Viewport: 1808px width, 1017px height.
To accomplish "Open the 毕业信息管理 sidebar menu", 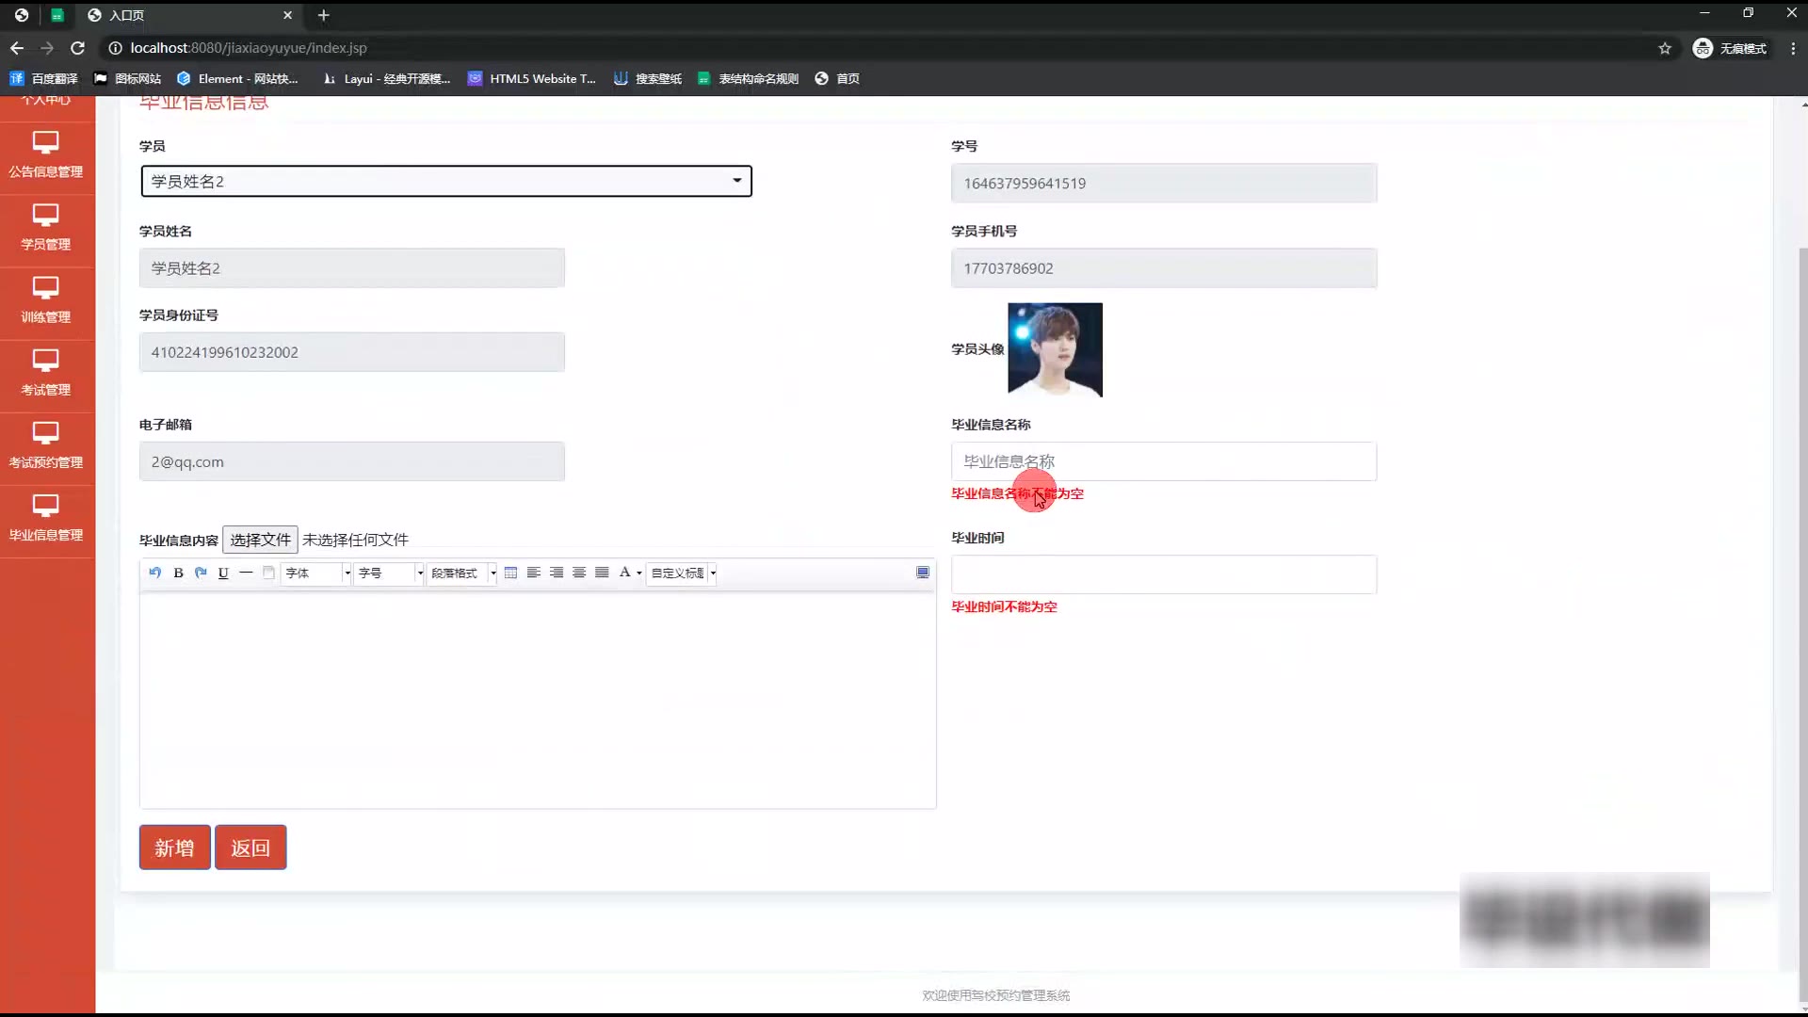I will [46, 518].
